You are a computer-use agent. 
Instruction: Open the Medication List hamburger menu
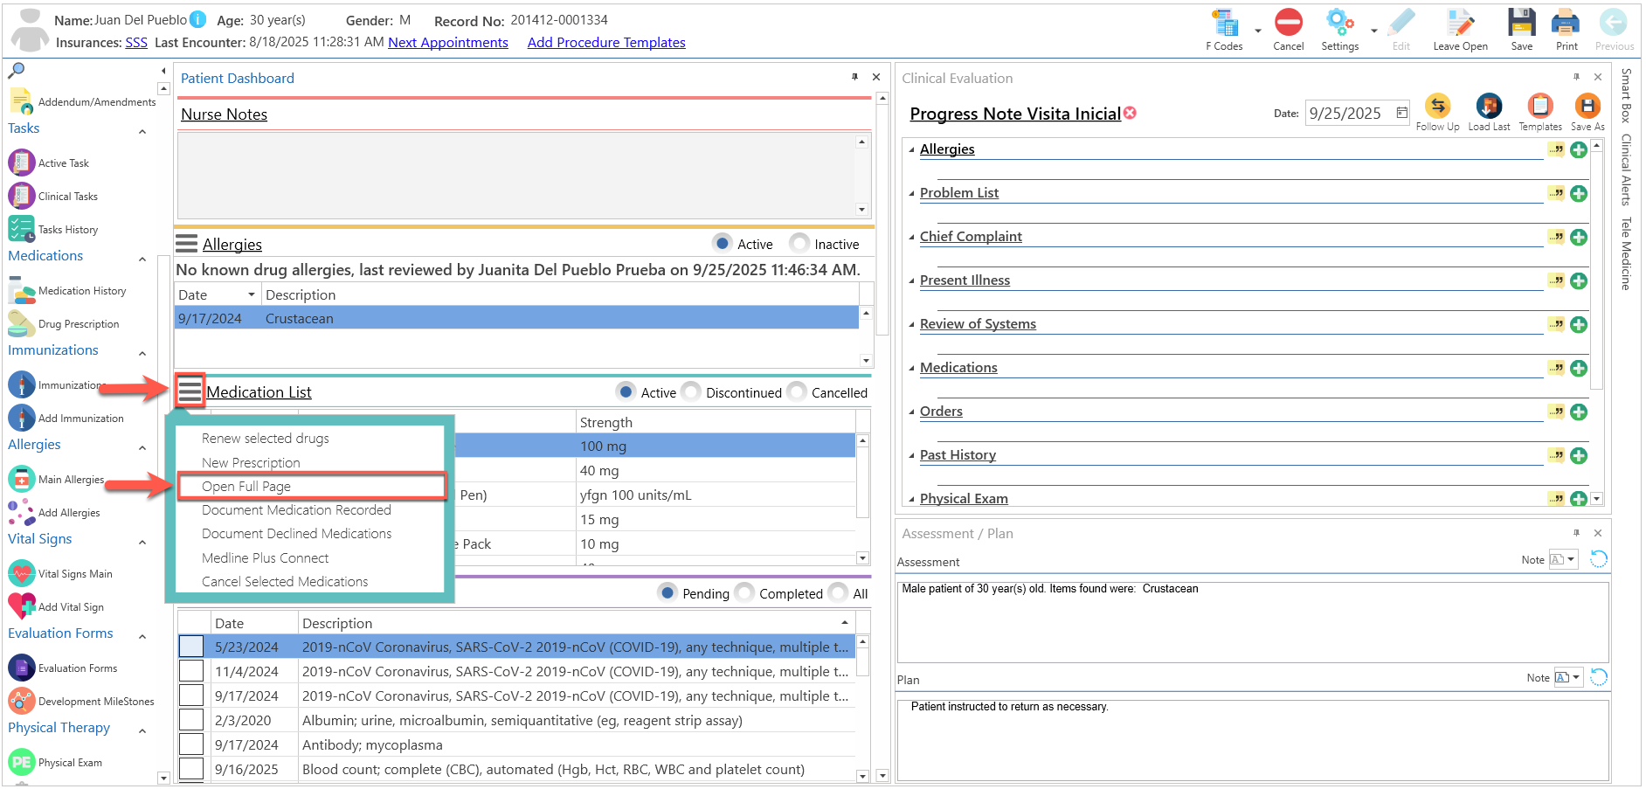[x=190, y=391]
